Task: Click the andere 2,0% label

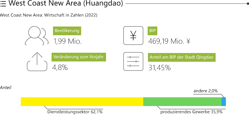Action: [205, 91]
